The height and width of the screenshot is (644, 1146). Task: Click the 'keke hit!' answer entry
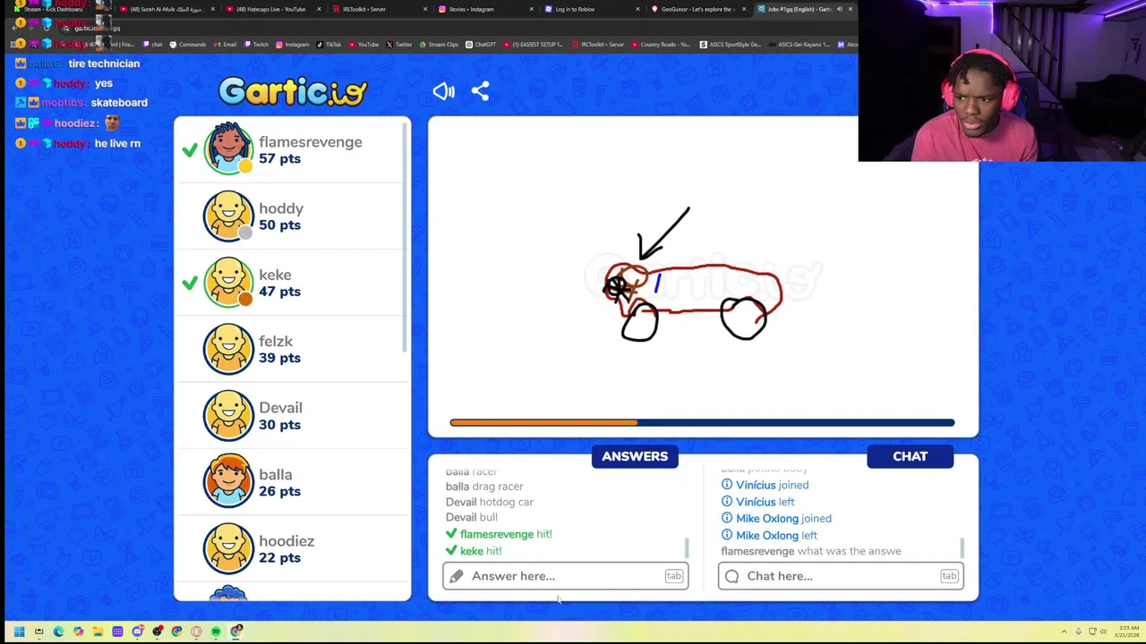(474, 551)
